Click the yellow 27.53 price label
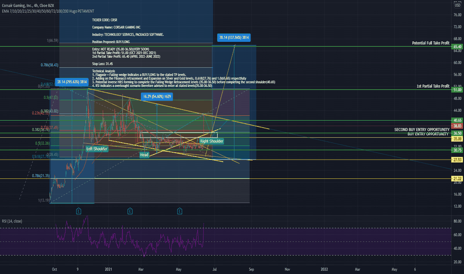 pyautogui.click(x=457, y=159)
